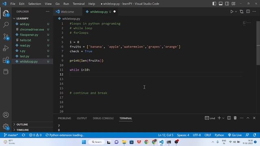Maximize panel with chevron up

248,118
